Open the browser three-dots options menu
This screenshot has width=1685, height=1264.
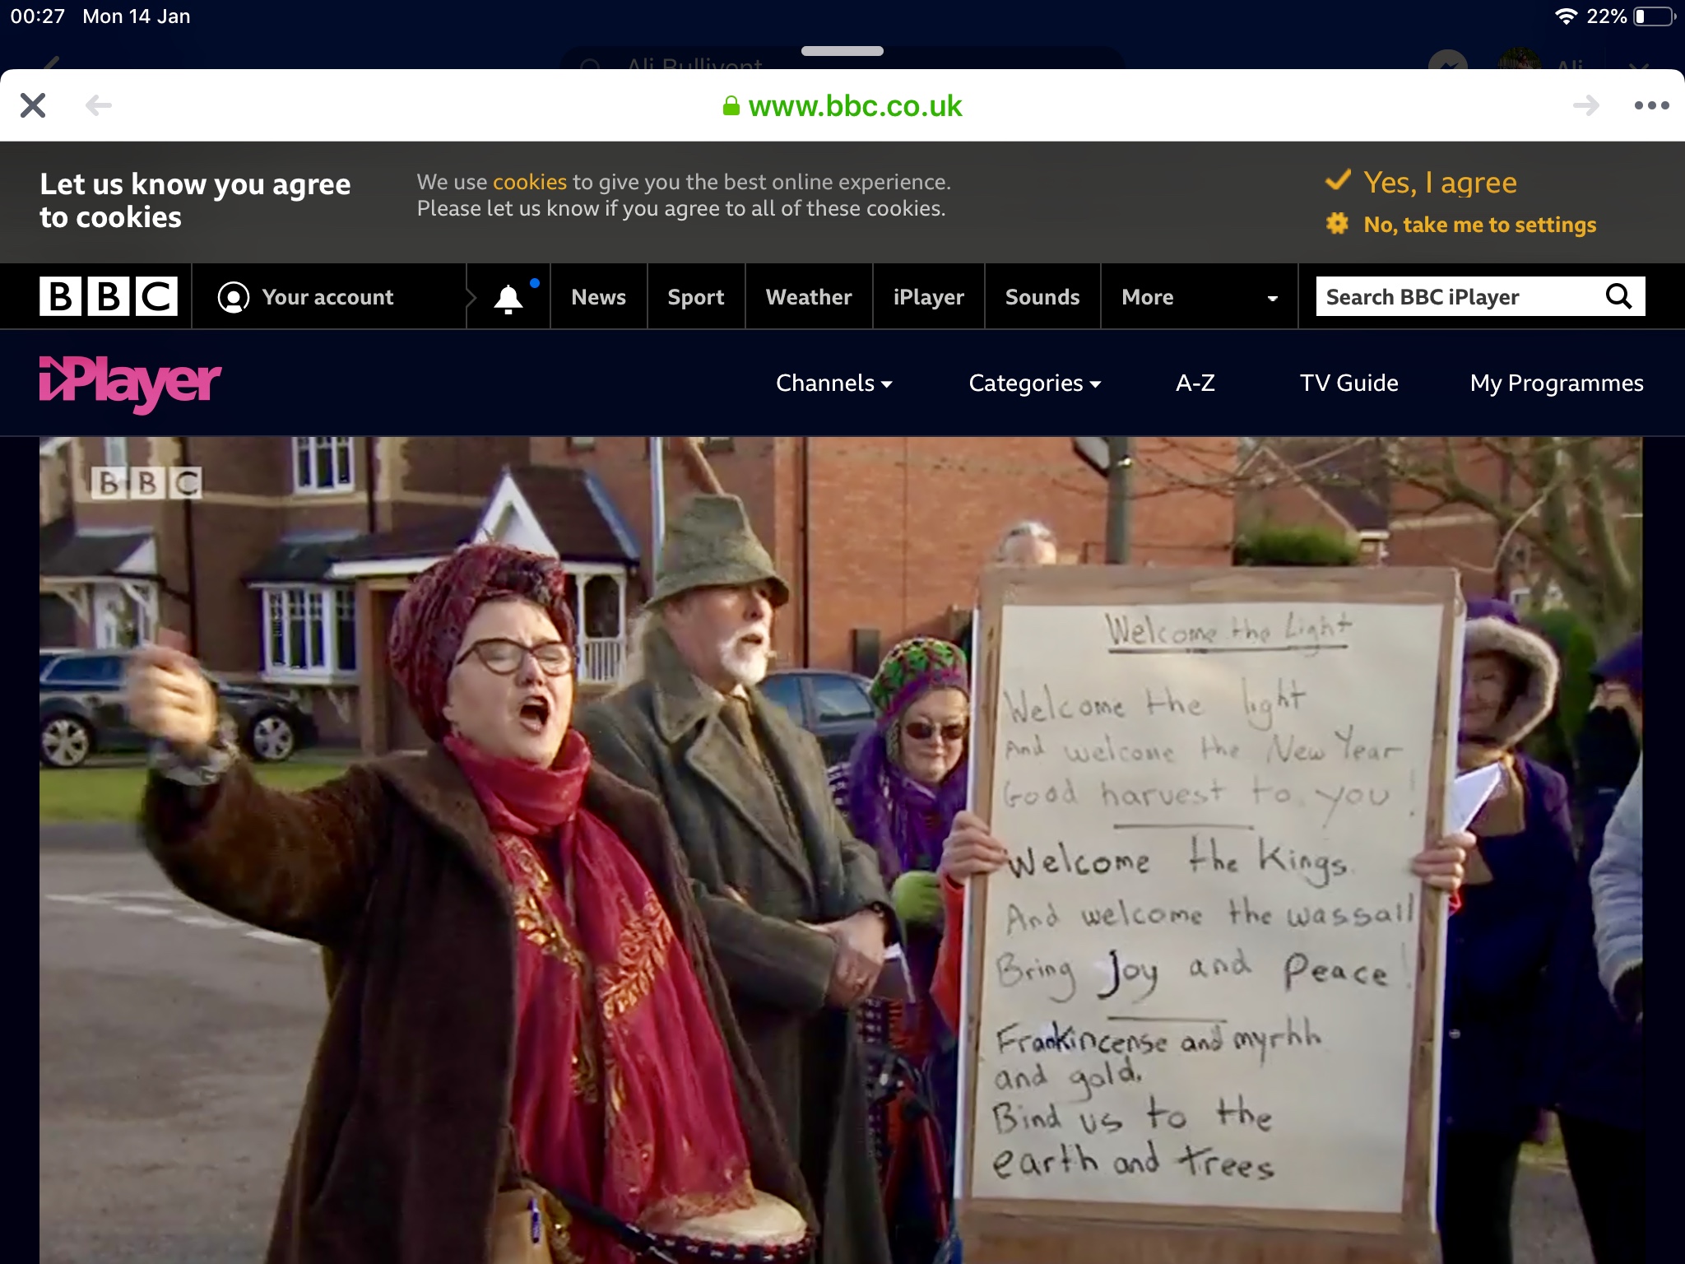pos(1651,105)
